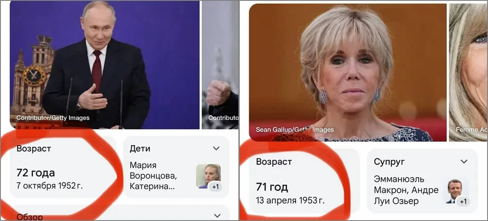488x221 pixels.
Task: Expand the Супруг card chevron
Action: click(x=464, y=162)
